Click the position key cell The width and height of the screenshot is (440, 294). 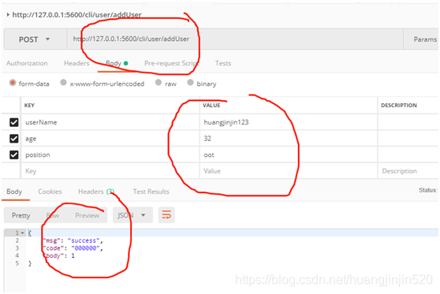pos(110,154)
